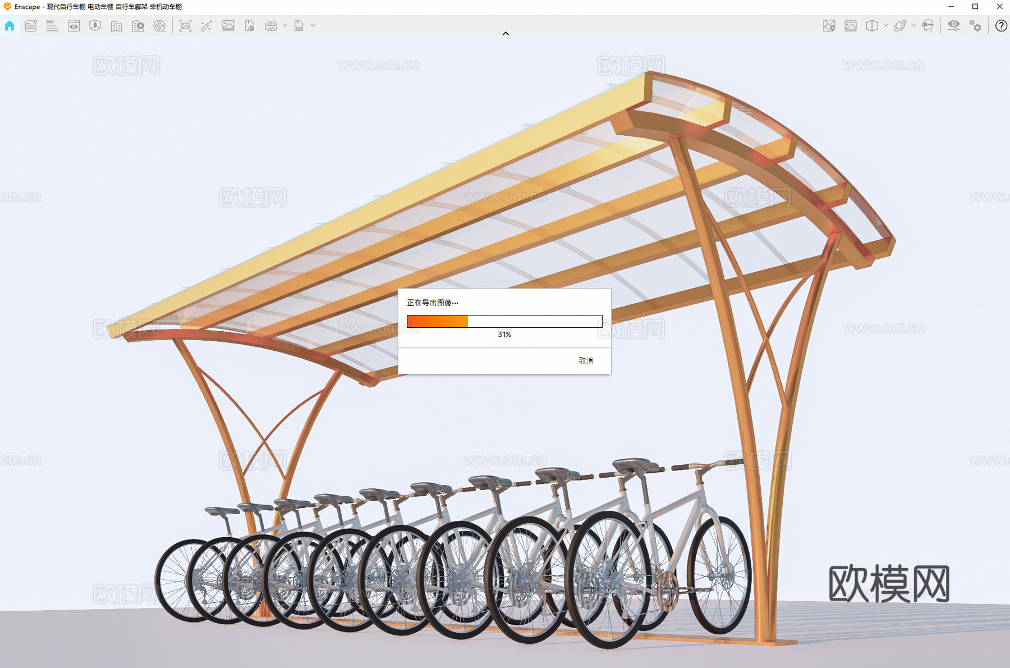Viewport: 1010px width, 668px height.
Task: Expand the EXE export dropdown arrow
Action: click(x=313, y=25)
